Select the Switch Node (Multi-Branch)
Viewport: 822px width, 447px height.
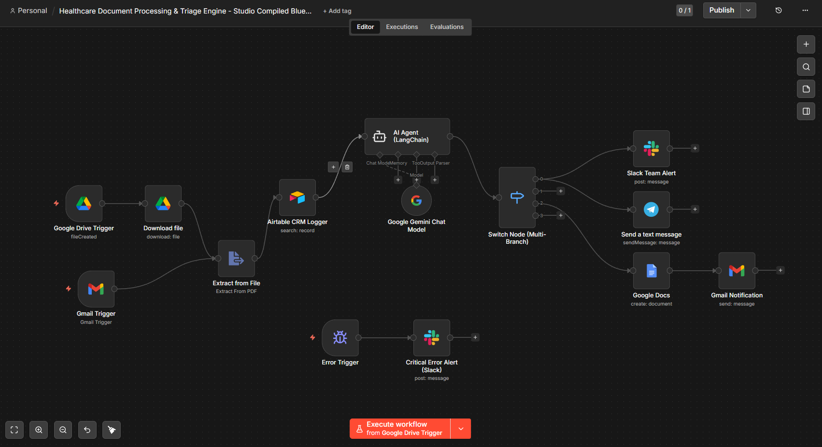click(517, 197)
